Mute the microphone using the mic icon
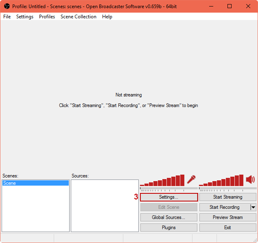This screenshot has width=258, height=243. (x=191, y=180)
